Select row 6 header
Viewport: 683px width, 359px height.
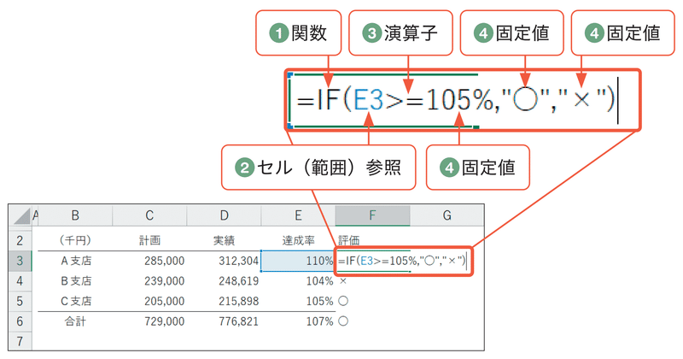point(20,321)
